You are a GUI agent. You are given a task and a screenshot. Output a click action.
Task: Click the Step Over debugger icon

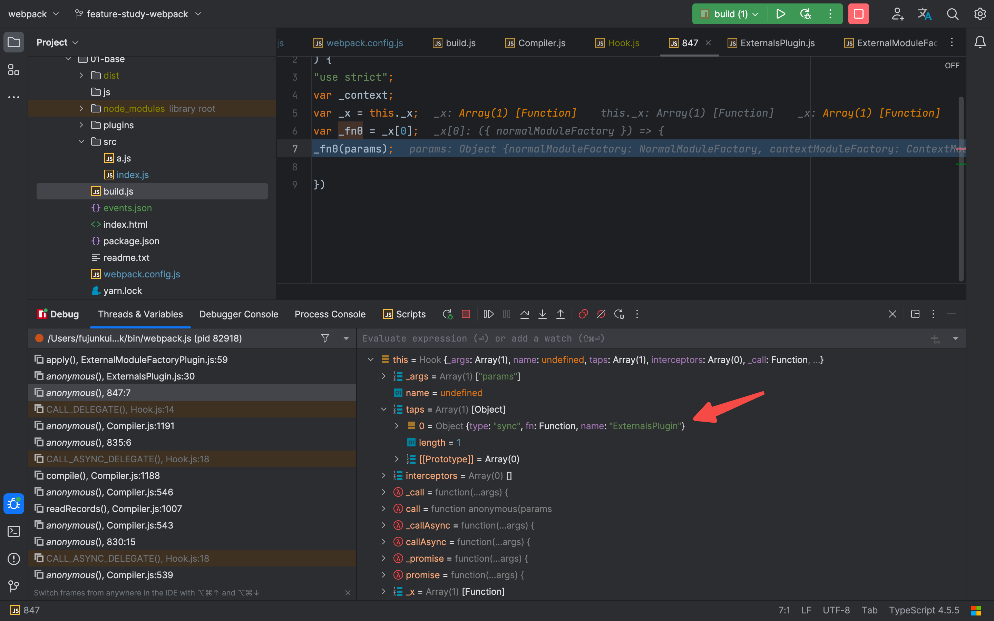point(525,314)
